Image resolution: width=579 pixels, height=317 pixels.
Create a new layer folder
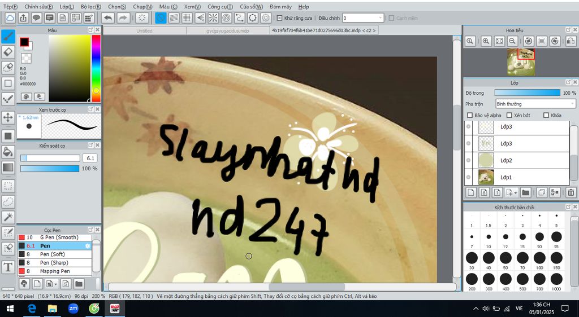tap(525, 192)
